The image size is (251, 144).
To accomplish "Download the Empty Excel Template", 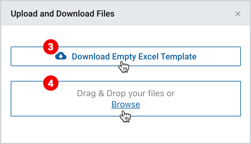I will click(x=126, y=56).
